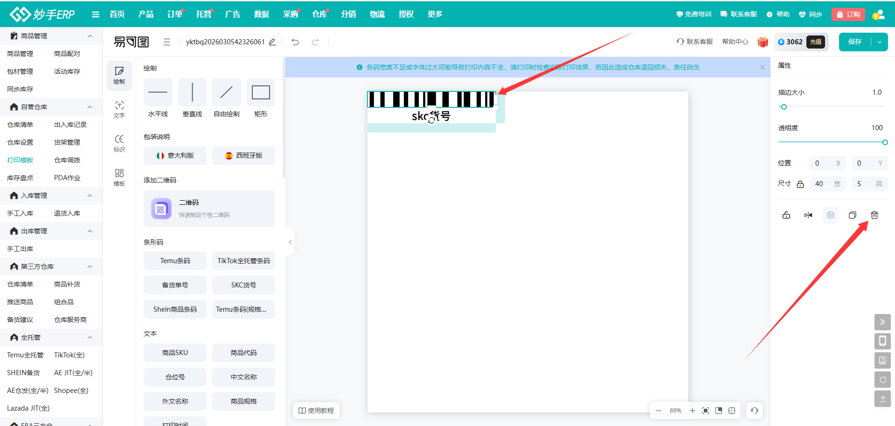
Task: Open the headset support button near canvas
Action: pos(755,411)
